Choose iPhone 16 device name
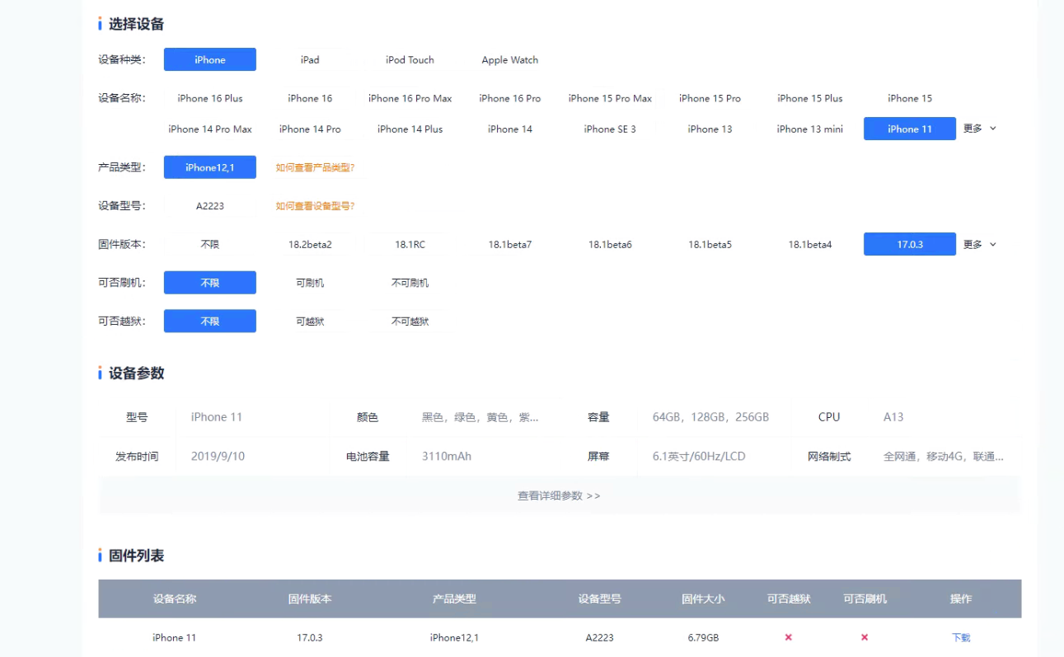This screenshot has width=1064, height=657. 310,98
